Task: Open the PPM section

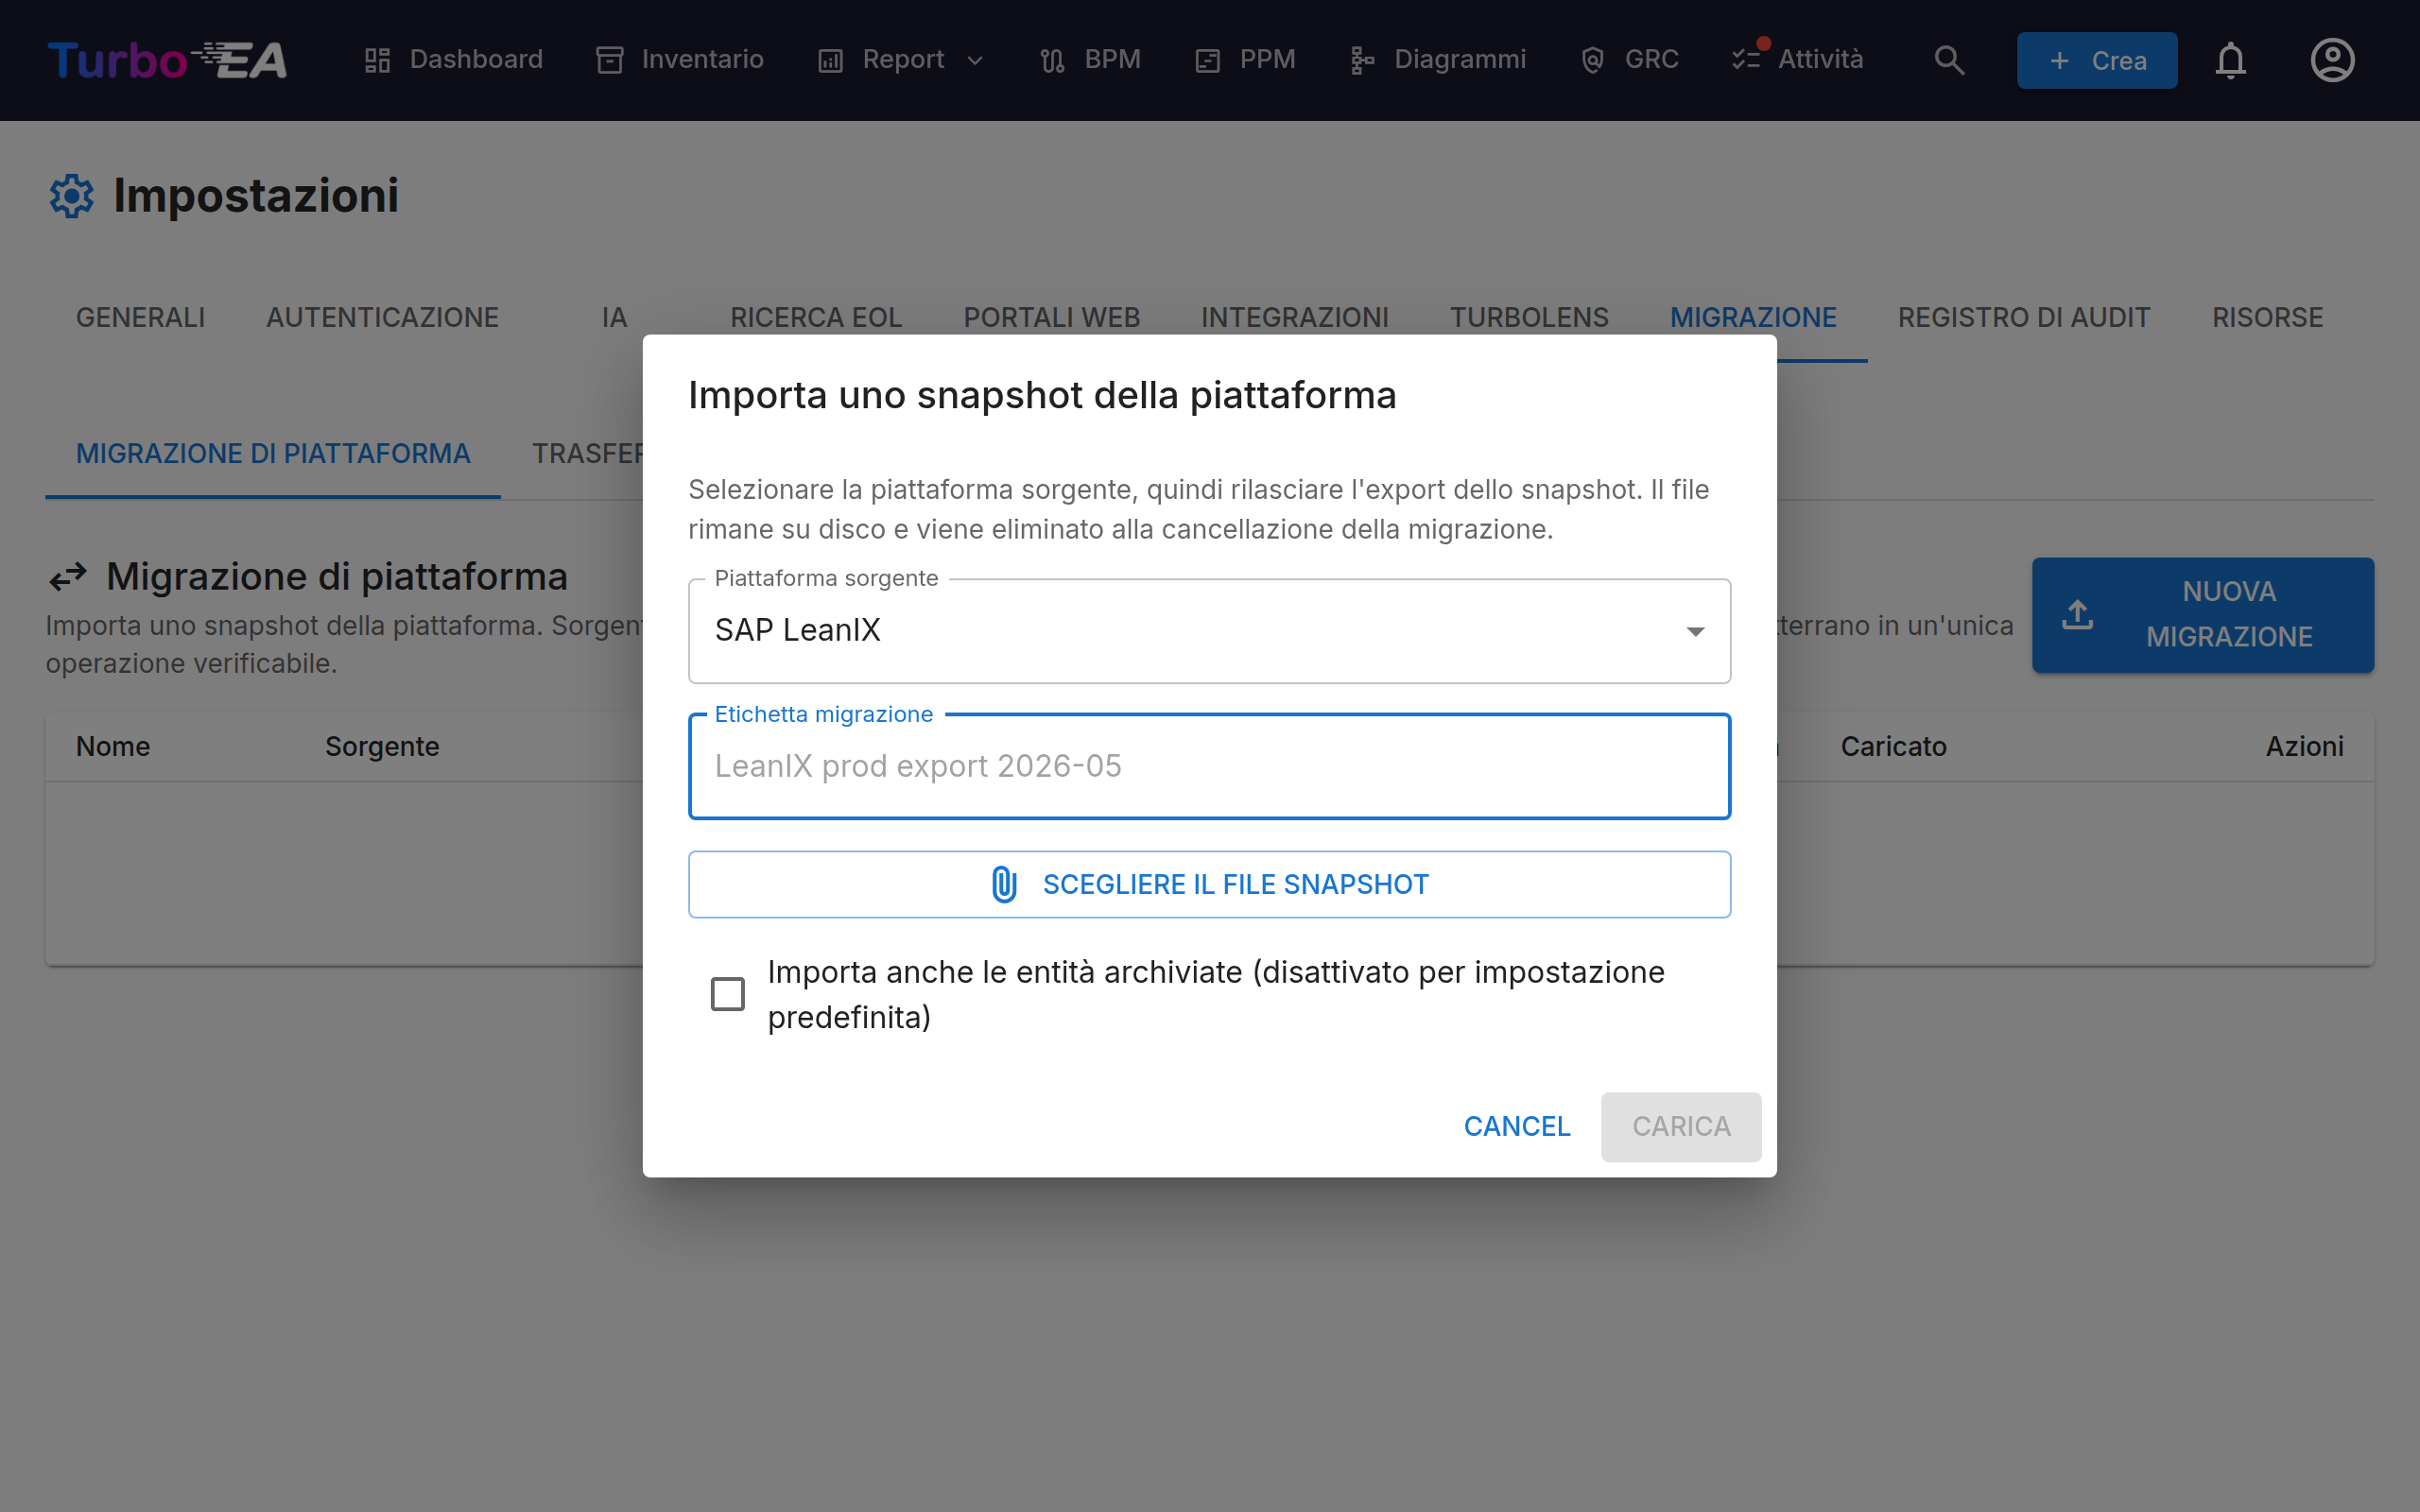Action: click(1245, 60)
